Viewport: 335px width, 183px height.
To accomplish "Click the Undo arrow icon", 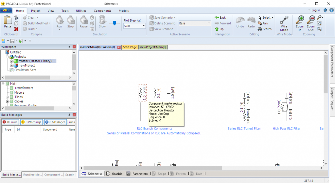I will (240, 22).
